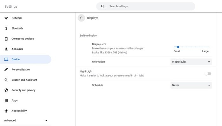Click the search magnifier icon in search bar
Image resolution: width=222 pixels, height=126 pixels.
tap(103, 6)
